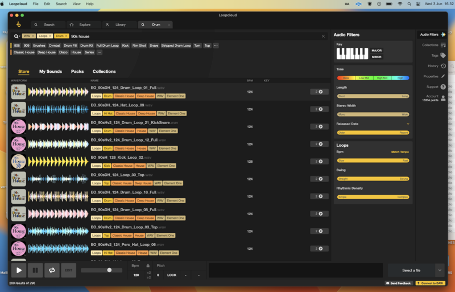Open macOS Spotlight search icon
Image resolution: width=455 pixels, height=292 pixels.
tap(409, 4)
